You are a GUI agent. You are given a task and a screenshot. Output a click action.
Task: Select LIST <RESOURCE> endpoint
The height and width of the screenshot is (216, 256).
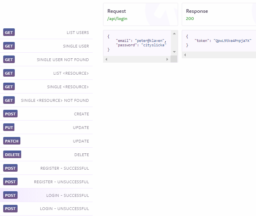[x=46, y=73]
